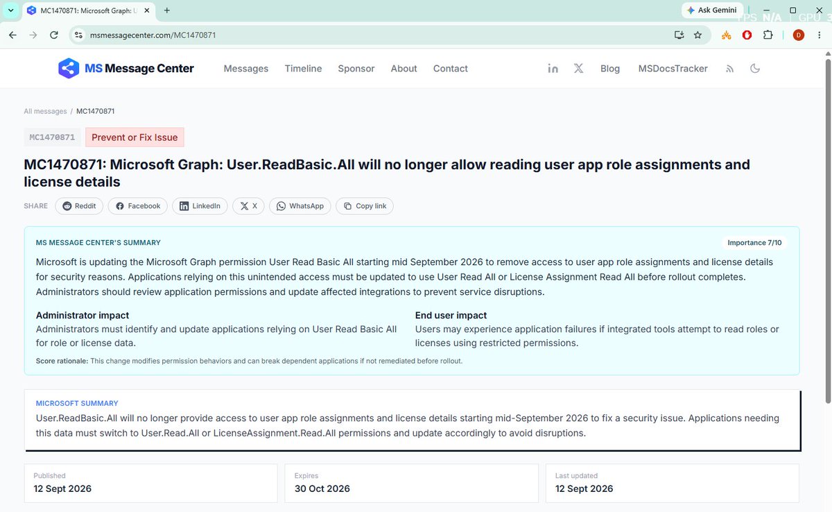This screenshot has width=832, height=512.
Task: Open the MSDocsTracker link
Action: [673, 68]
